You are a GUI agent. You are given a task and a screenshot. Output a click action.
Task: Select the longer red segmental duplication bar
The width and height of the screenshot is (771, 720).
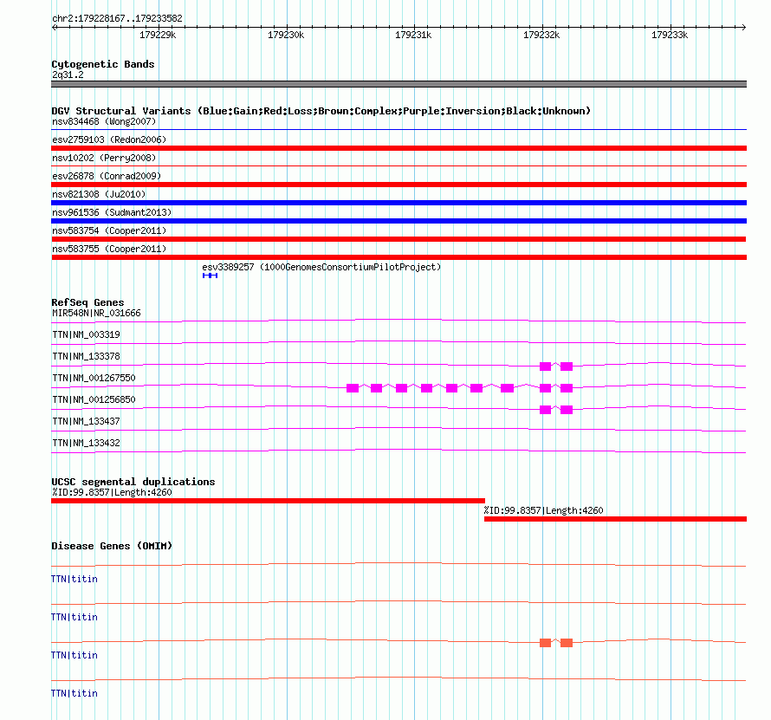pyautogui.click(x=268, y=501)
